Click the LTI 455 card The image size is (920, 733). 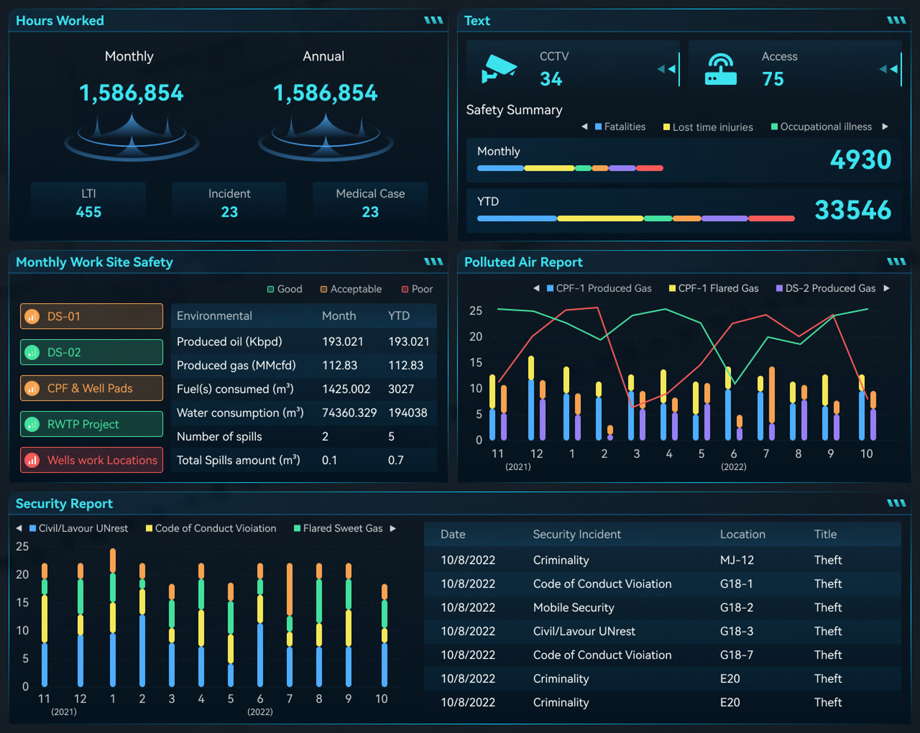tap(89, 203)
